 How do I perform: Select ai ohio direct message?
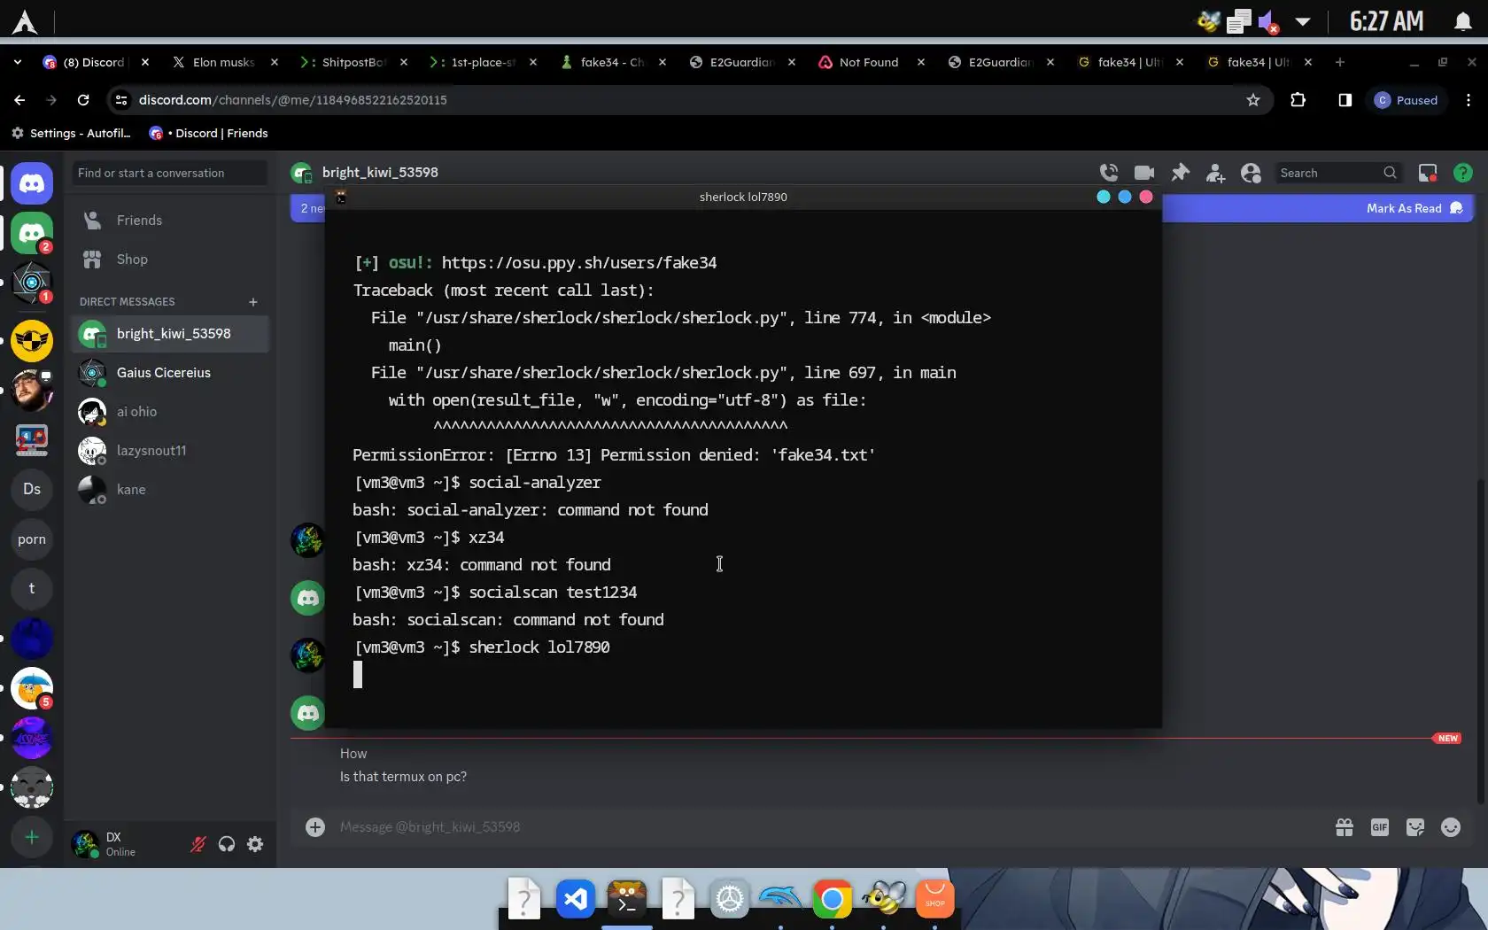point(170,412)
